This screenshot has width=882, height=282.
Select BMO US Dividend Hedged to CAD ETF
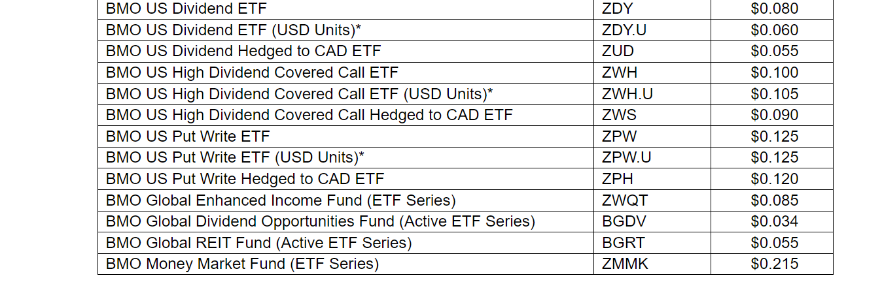(243, 51)
